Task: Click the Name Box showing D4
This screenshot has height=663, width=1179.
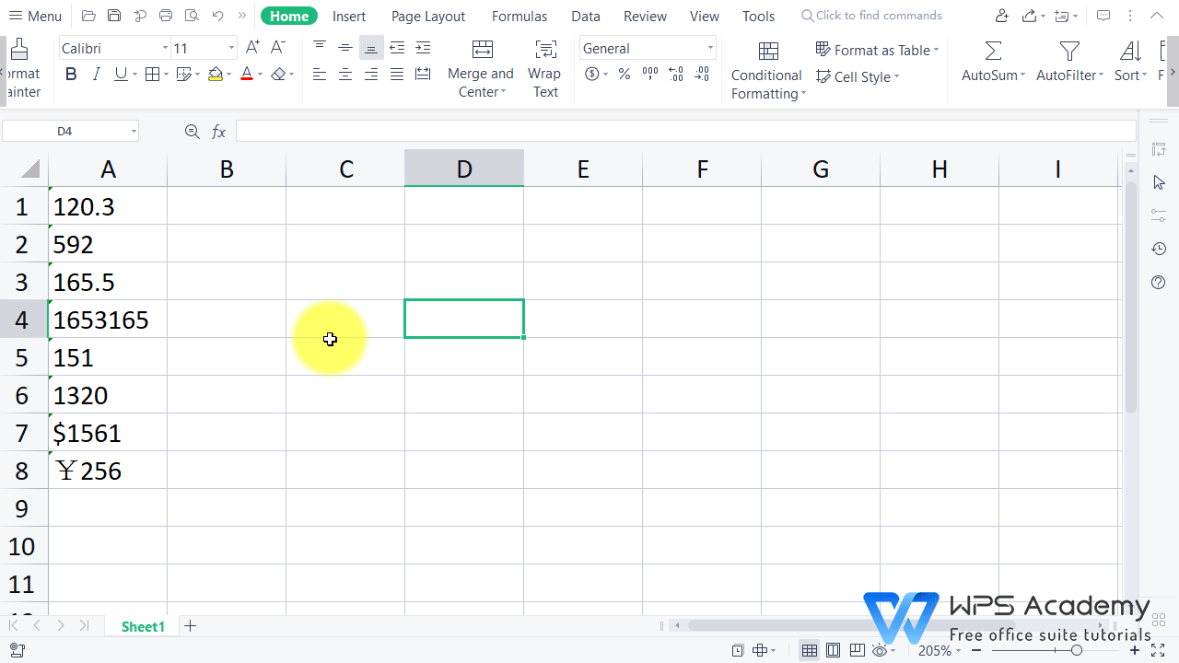Action: [x=70, y=132]
